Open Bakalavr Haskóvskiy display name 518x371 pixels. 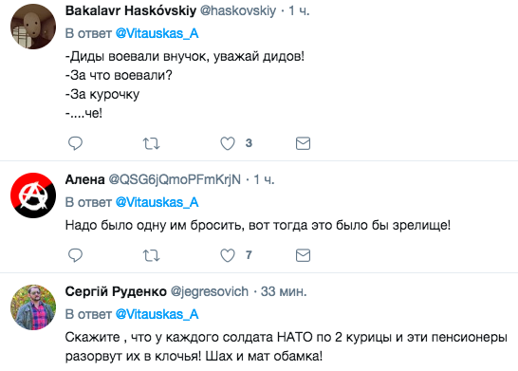[131, 10]
